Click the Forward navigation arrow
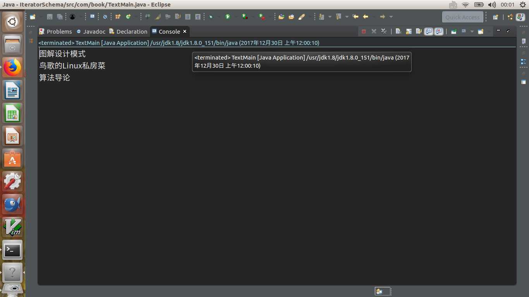The image size is (529, 297). pos(382,17)
